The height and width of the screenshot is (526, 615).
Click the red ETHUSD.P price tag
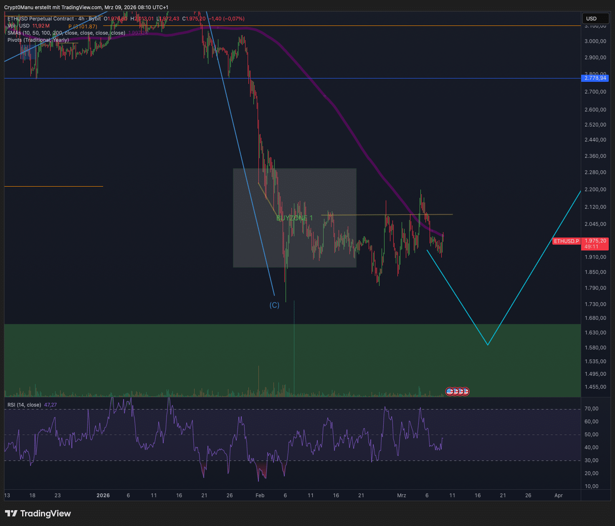click(x=566, y=241)
